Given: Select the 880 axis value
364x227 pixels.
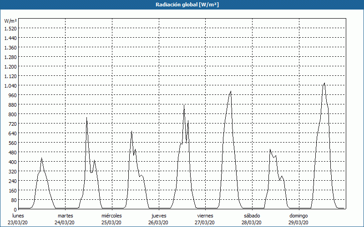Looking at the screenshot, I should 13,105.
